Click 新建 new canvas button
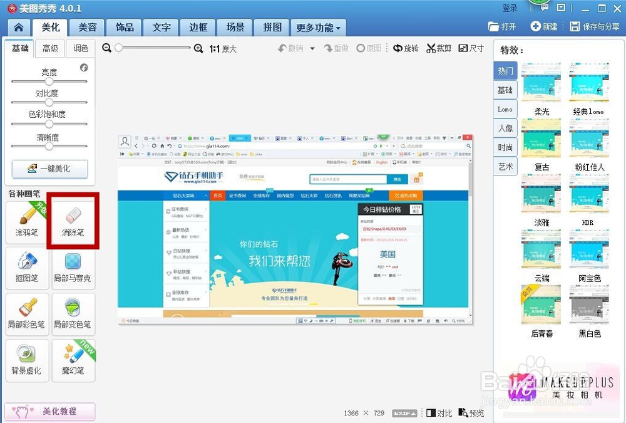Screen dimensions: 626x423 pyautogui.click(x=544, y=26)
